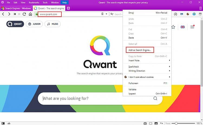Viewport: 203px width, 125px height.
Task: Click the page vertical scrollbar thumb
Action: 202,53
